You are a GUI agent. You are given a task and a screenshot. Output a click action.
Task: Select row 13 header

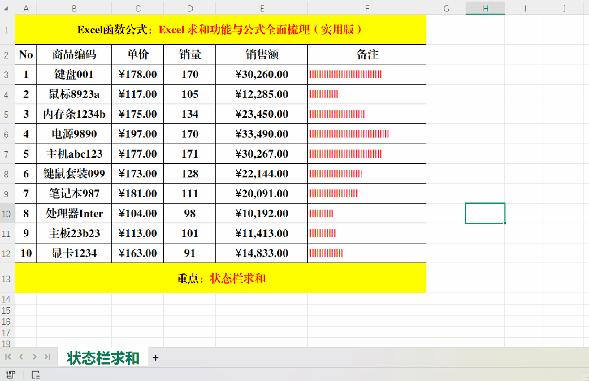tap(6, 278)
